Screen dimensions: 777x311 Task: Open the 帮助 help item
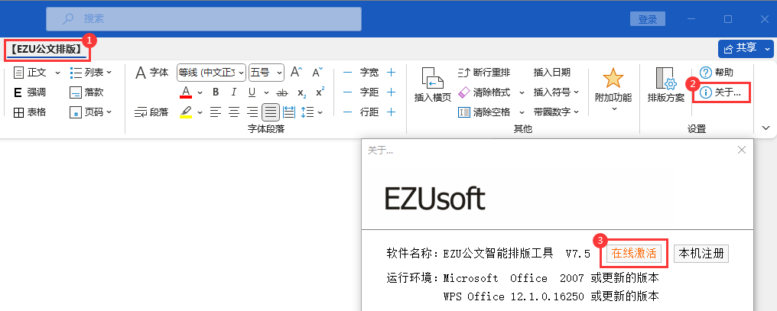click(717, 73)
